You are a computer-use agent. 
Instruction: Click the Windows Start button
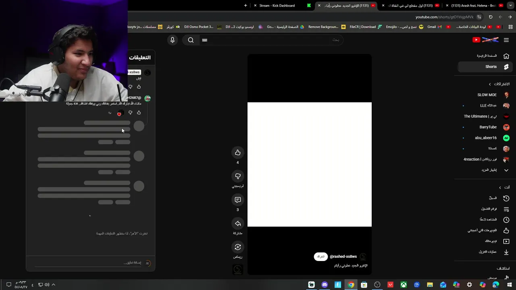tap(509, 285)
